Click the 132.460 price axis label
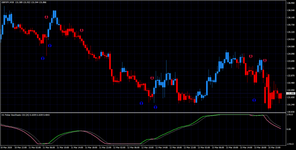The height and width of the screenshot is (150, 296). (291, 83)
